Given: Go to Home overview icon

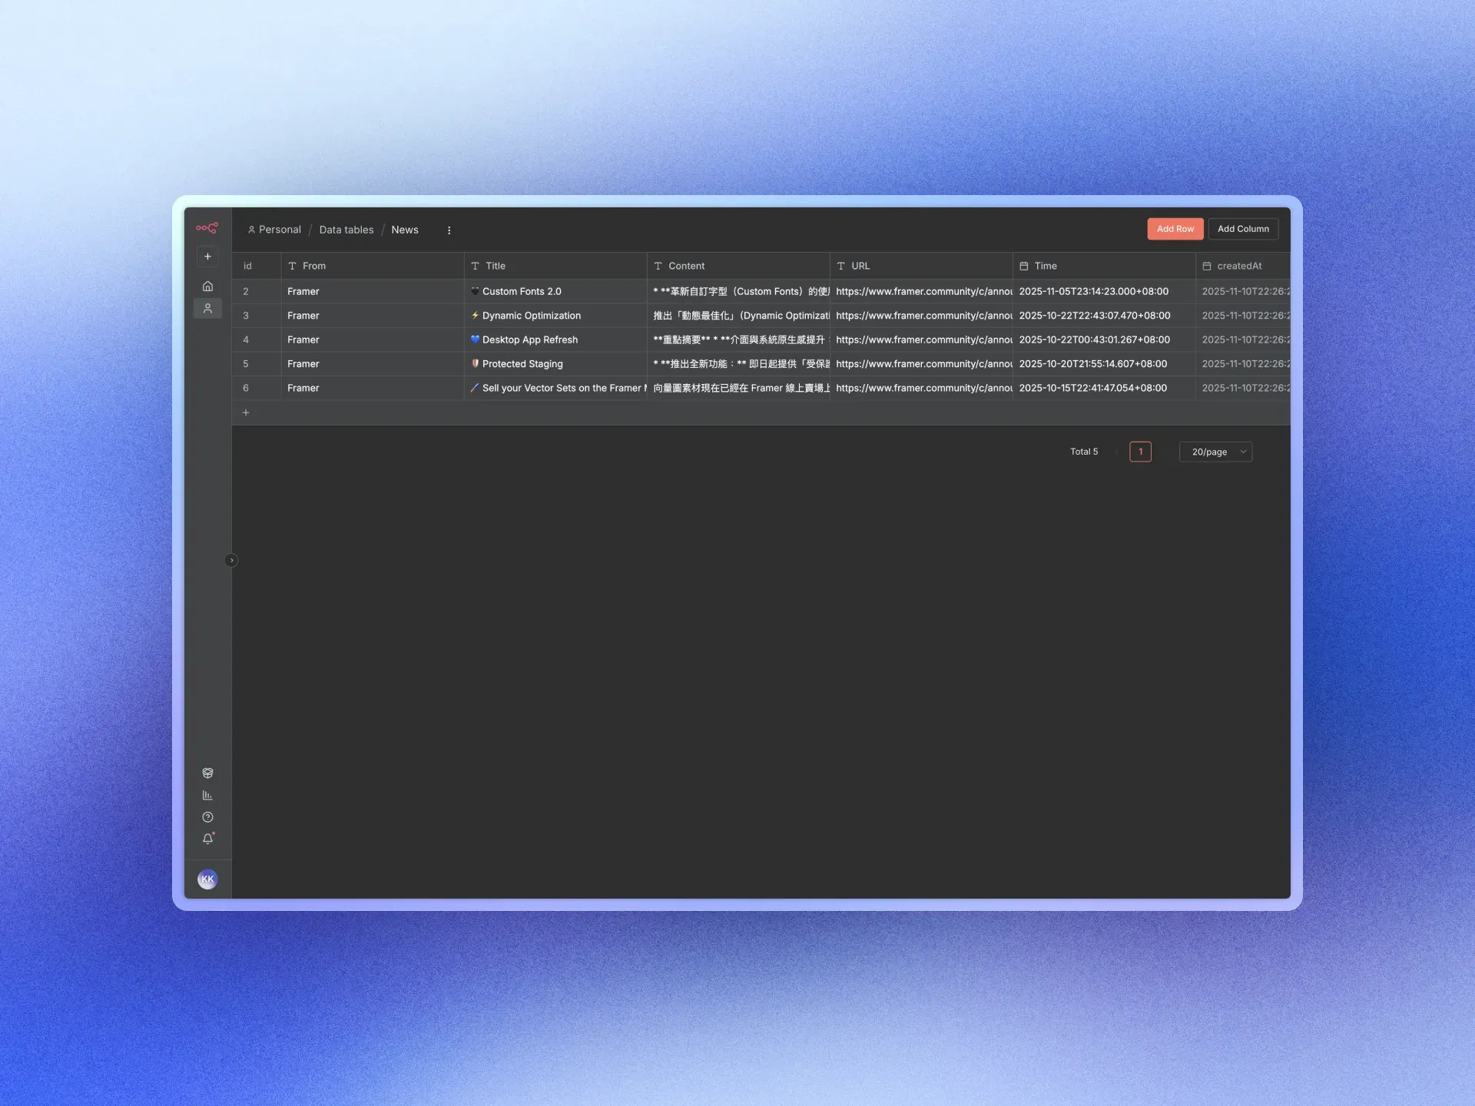Looking at the screenshot, I should pyautogui.click(x=207, y=286).
